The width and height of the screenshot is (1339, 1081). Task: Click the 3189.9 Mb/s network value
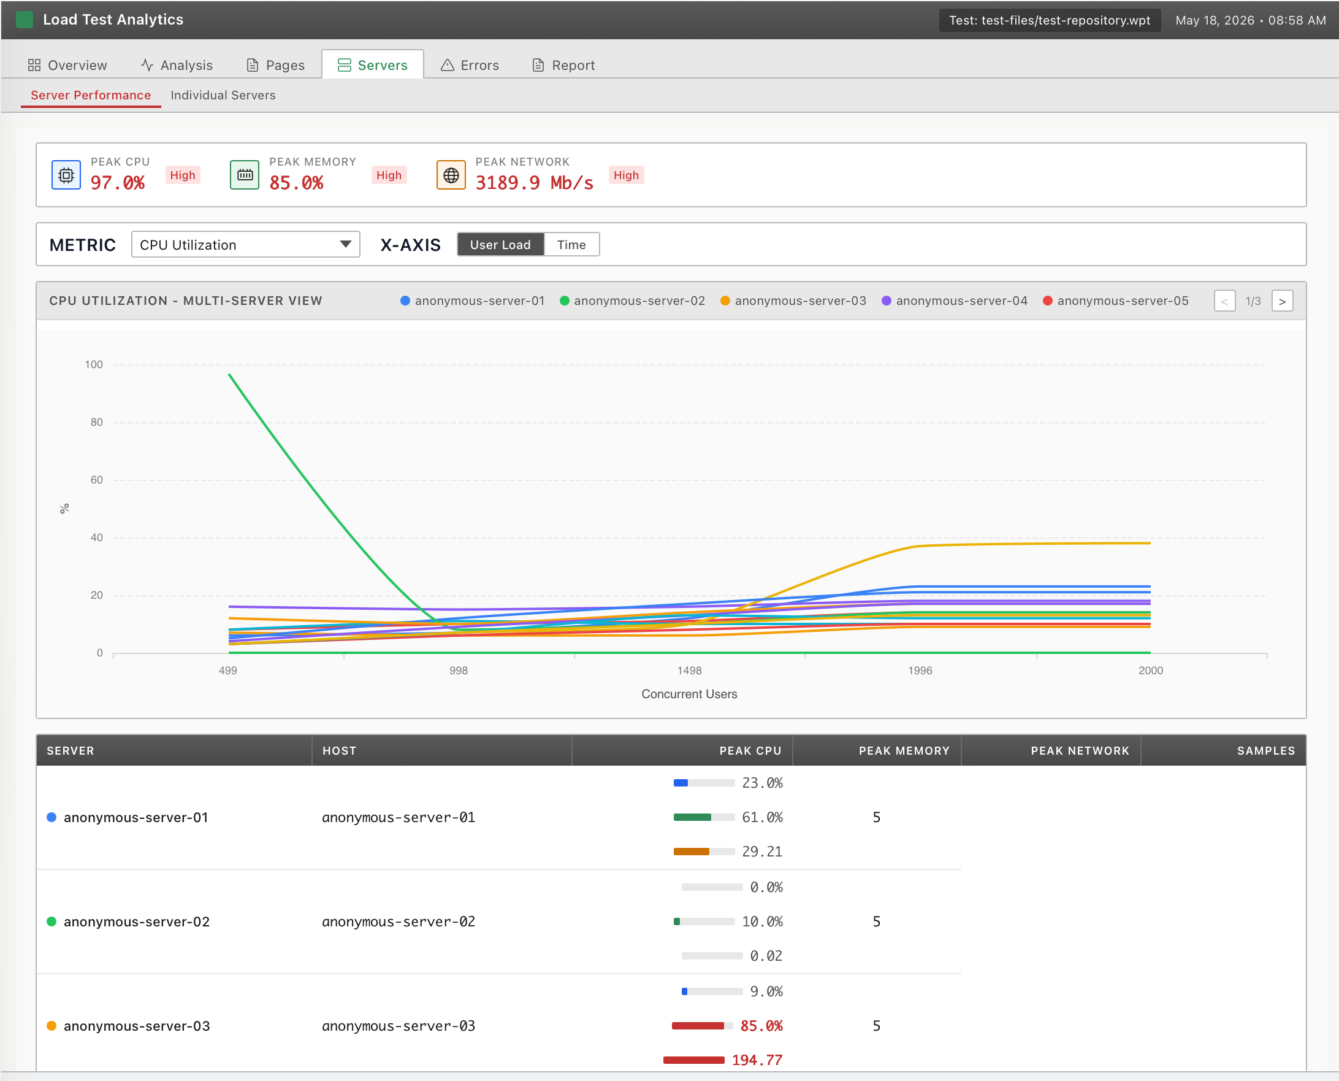point(535,182)
